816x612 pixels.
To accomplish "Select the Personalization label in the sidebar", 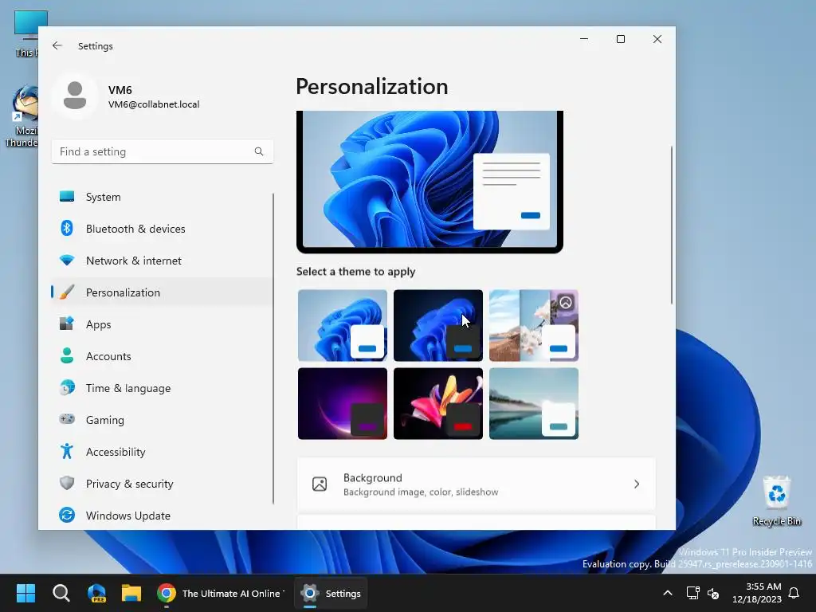I will pos(123,292).
